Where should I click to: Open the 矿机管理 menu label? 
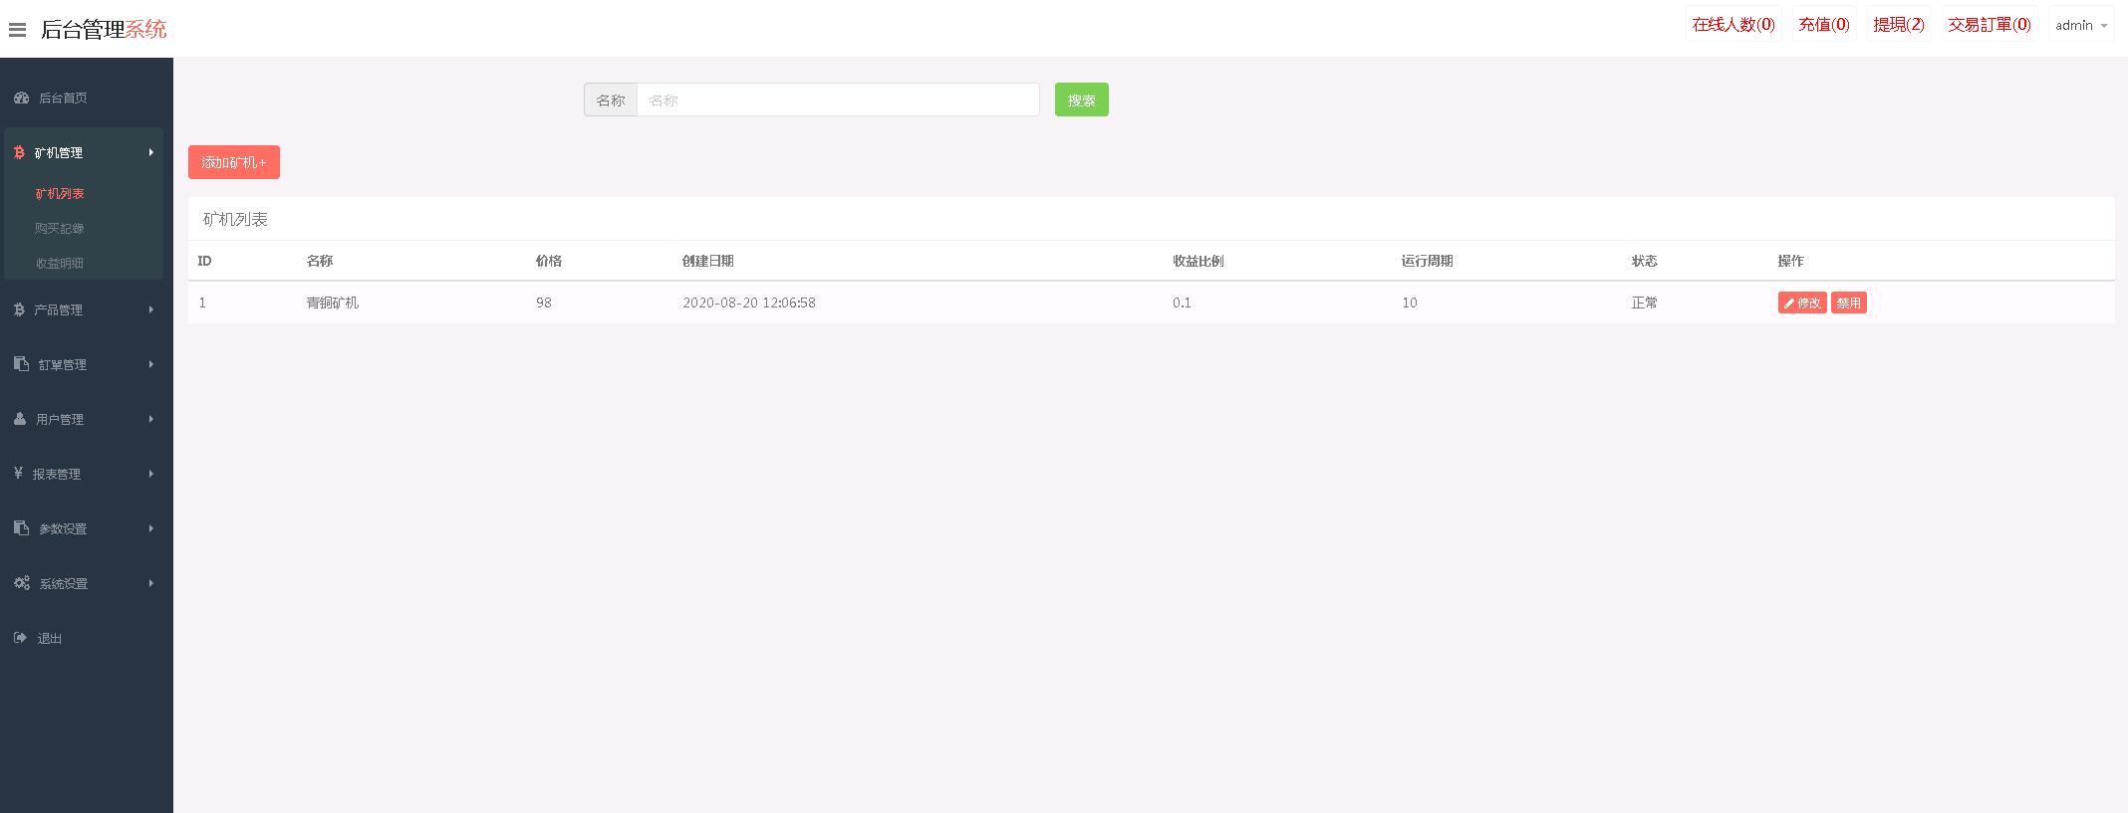coord(59,153)
